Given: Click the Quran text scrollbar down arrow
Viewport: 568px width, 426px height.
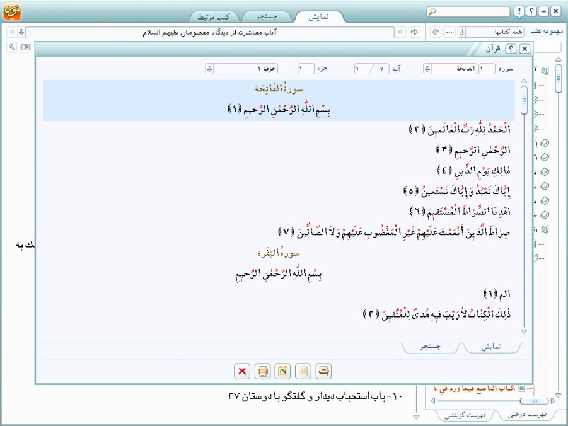Looking at the screenshot, I should click(524, 331).
